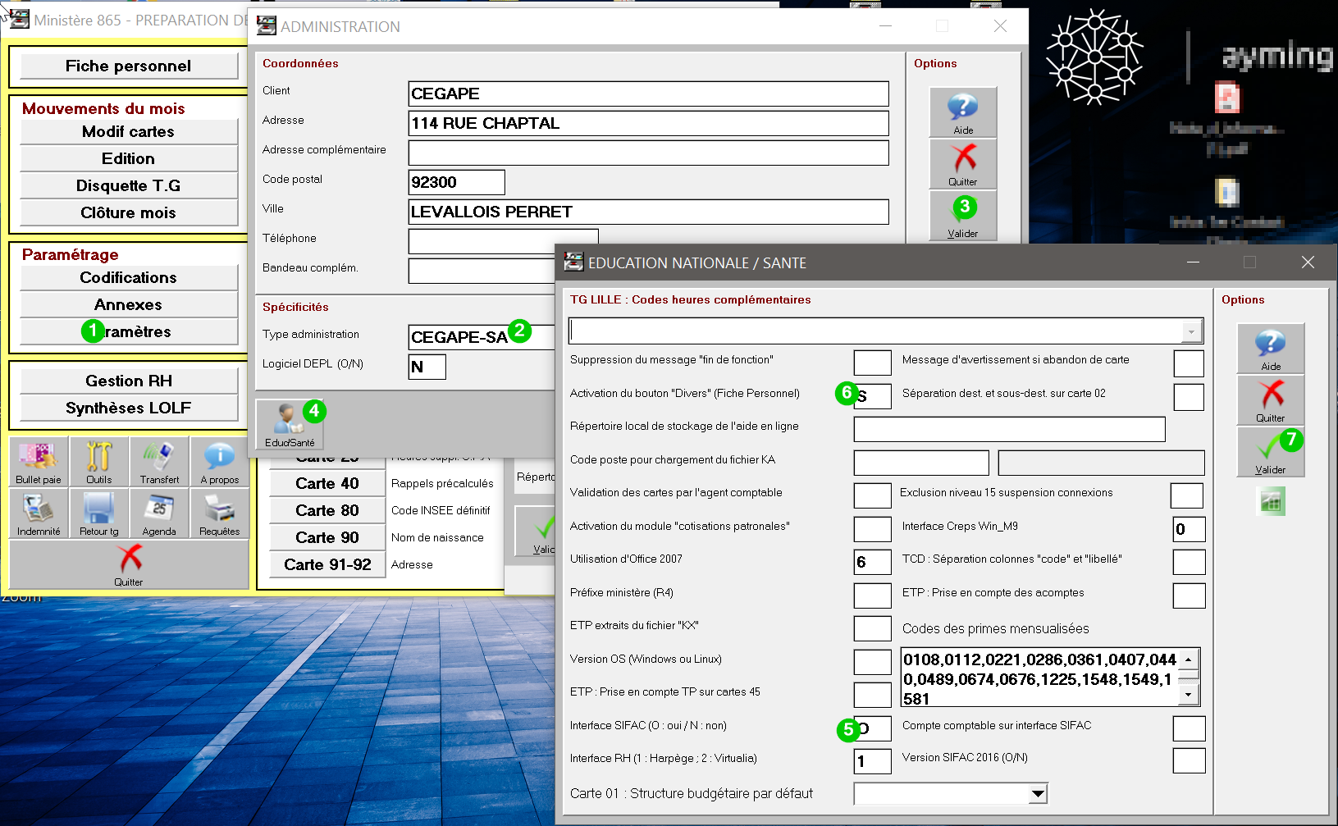Click the green spreadsheet icon under Valider

pyautogui.click(x=1271, y=501)
